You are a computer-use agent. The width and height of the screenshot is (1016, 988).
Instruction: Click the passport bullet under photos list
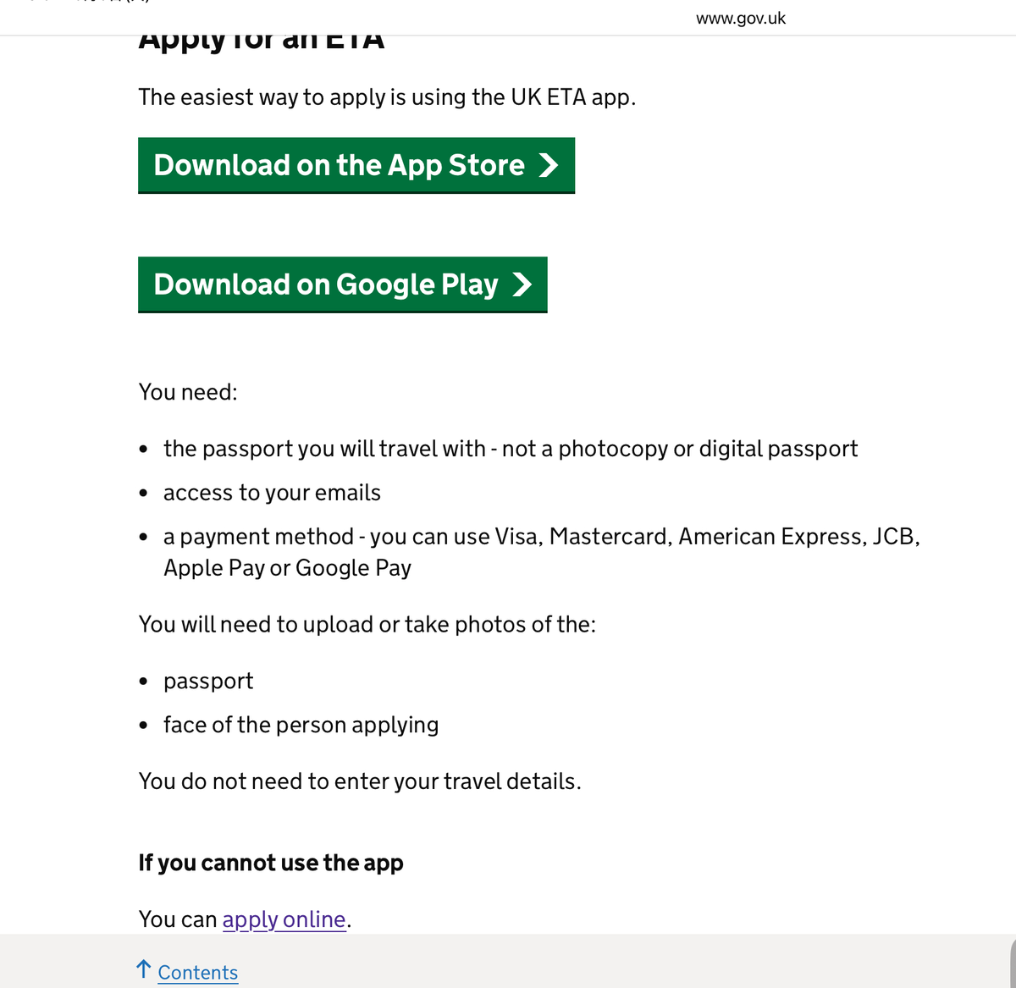pos(208,682)
